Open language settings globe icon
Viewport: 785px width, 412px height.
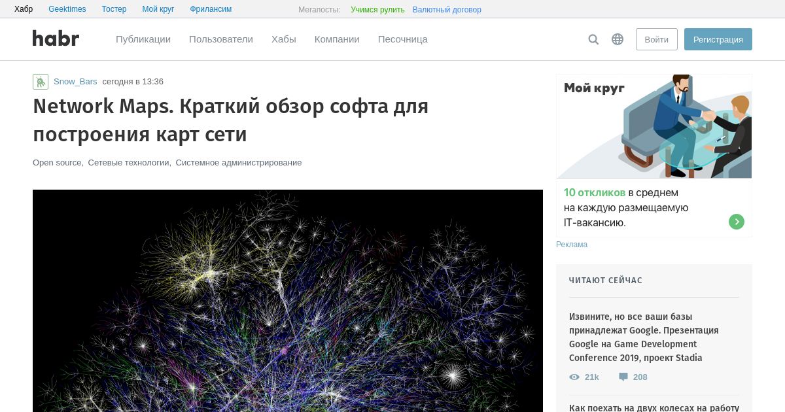(x=618, y=39)
